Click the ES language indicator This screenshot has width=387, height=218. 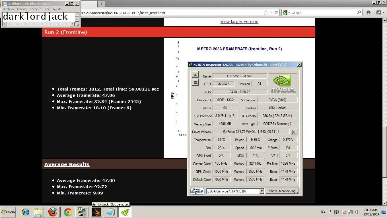(x=323, y=211)
